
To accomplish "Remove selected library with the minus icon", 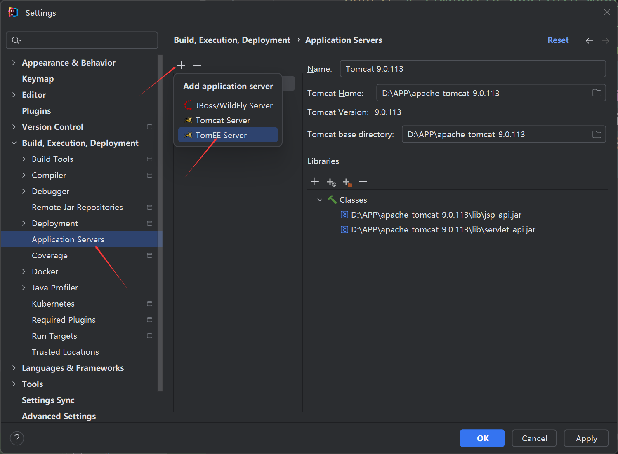I will coord(363,182).
